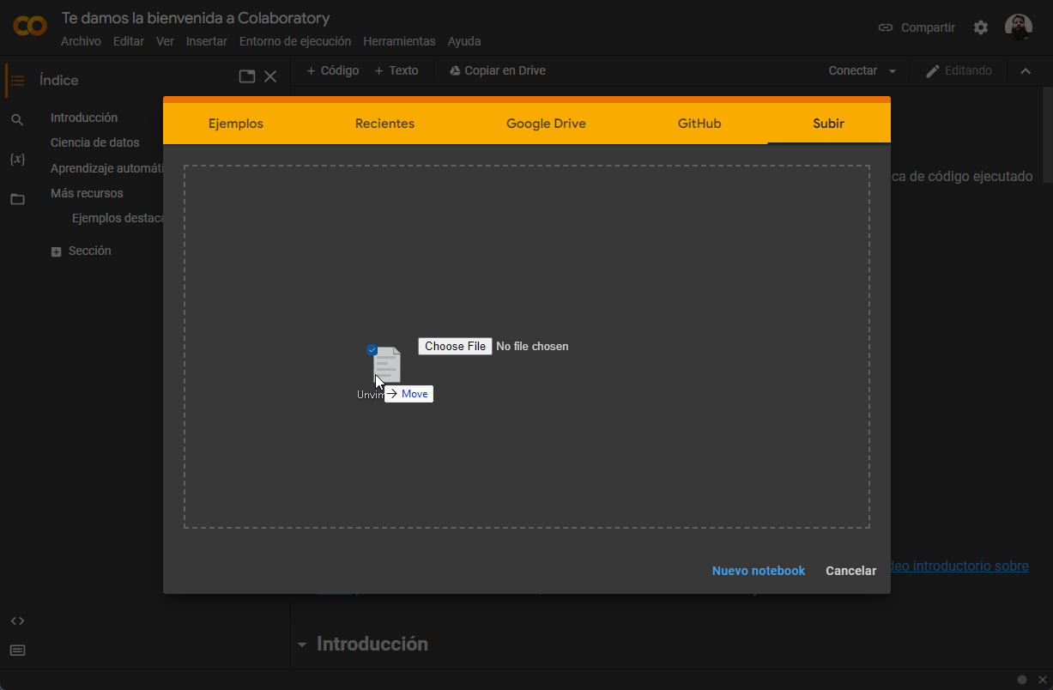Switch to the Ejemplos tab
1053x690 pixels.
tap(236, 124)
